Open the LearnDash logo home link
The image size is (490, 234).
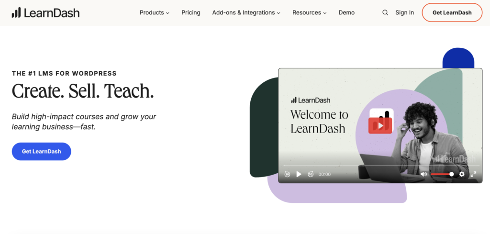[45, 12]
